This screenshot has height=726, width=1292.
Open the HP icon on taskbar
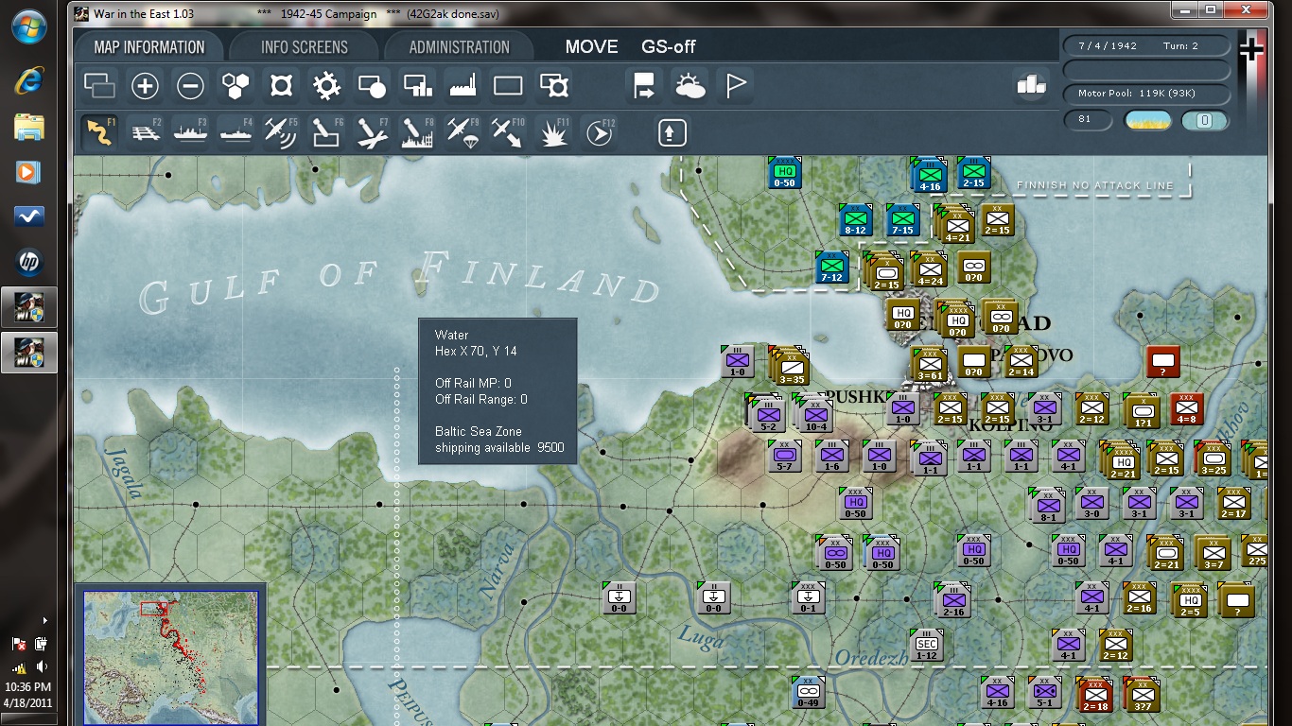coord(29,262)
